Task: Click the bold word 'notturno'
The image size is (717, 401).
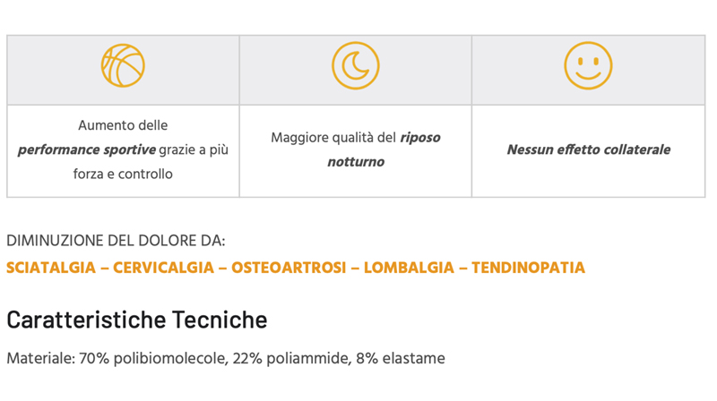Action: pyautogui.click(x=355, y=162)
